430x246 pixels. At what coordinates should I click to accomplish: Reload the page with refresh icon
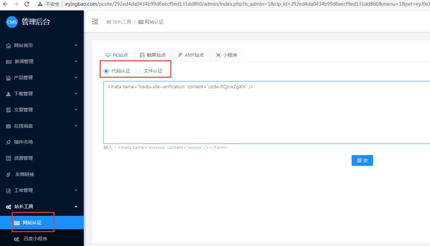pos(27,4)
